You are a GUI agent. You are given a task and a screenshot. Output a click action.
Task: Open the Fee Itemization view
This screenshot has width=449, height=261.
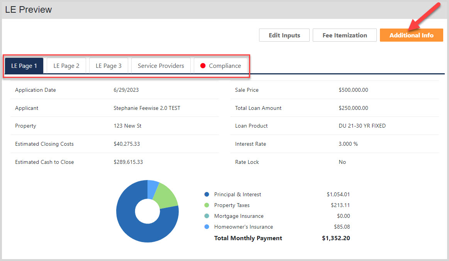pyautogui.click(x=344, y=35)
